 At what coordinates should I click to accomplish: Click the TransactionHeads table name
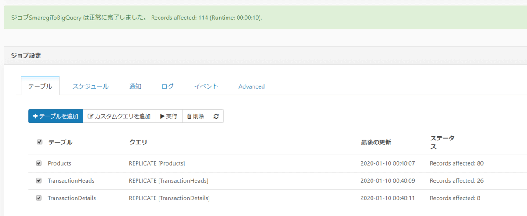coord(71,180)
